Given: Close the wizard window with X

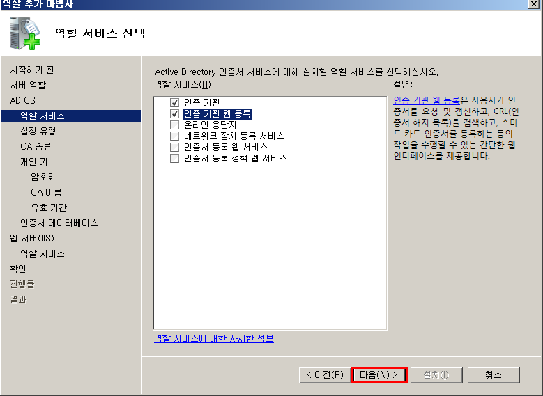Looking at the screenshot, I should (x=534, y=3).
